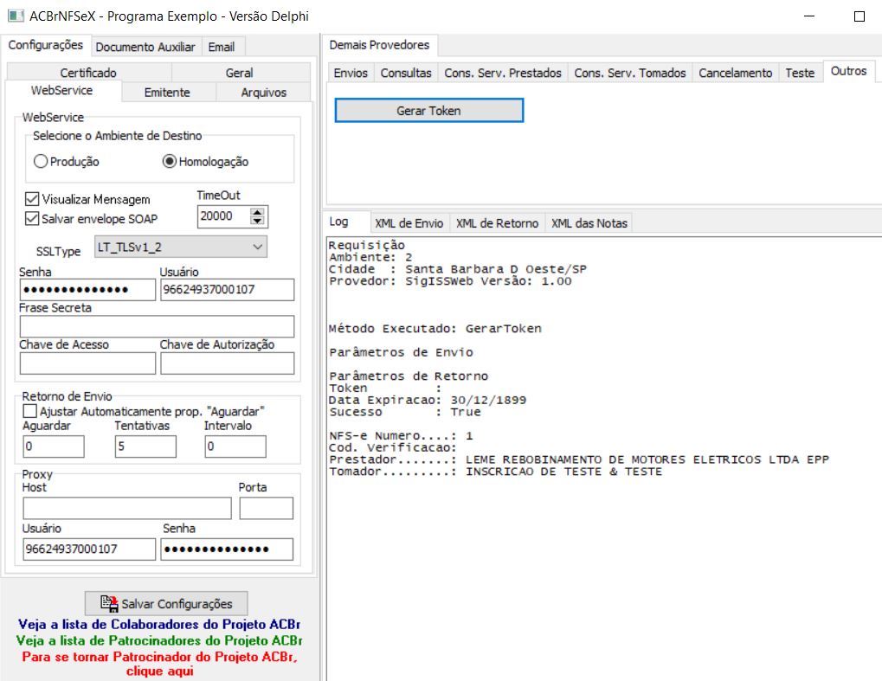The height and width of the screenshot is (681, 882).
Task: Select the Demais Provedores tab
Action: (379, 45)
